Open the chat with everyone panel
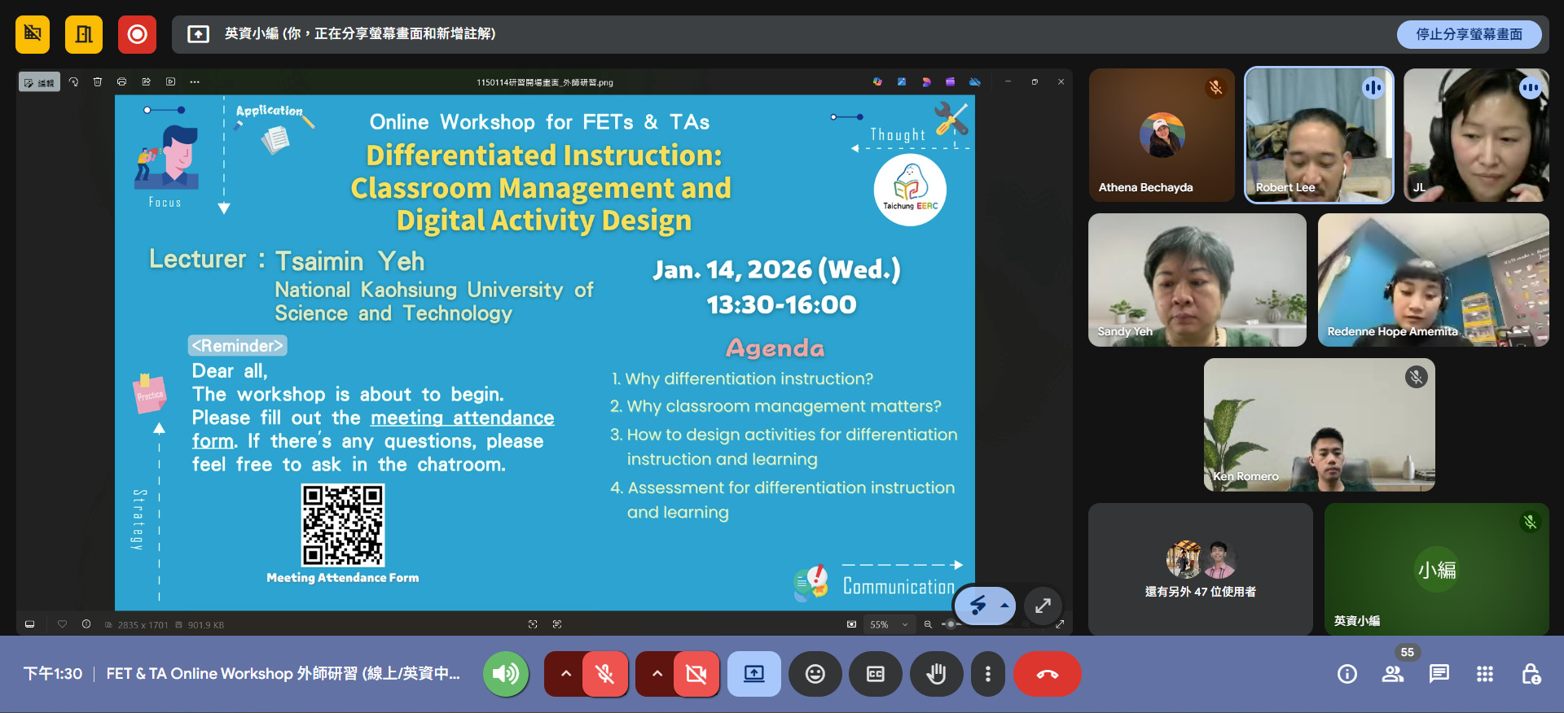The width and height of the screenshot is (1564, 713). [1439, 674]
